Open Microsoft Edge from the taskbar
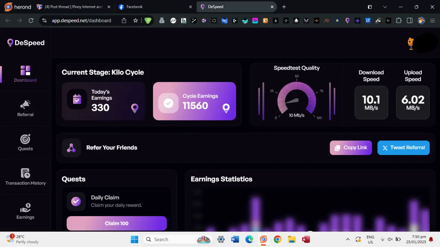Viewport: 440px width, 247px height. click(249, 239)
